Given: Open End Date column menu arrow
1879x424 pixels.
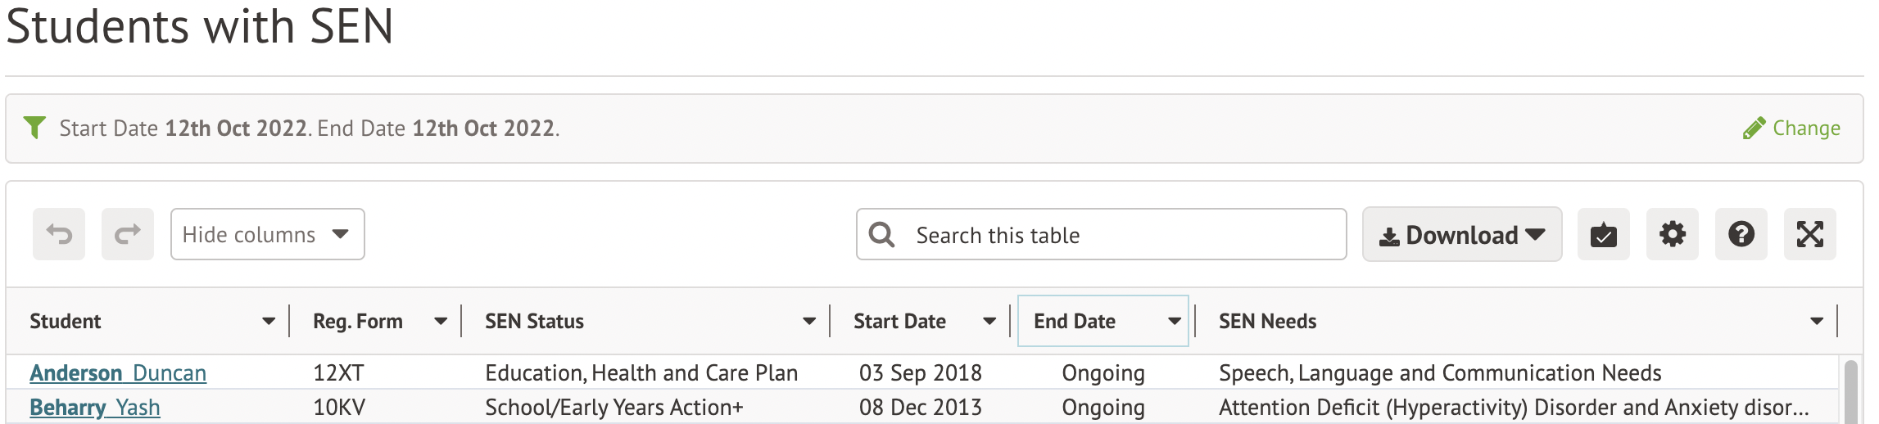Looking at the screenshot, I should [1175, 322].
